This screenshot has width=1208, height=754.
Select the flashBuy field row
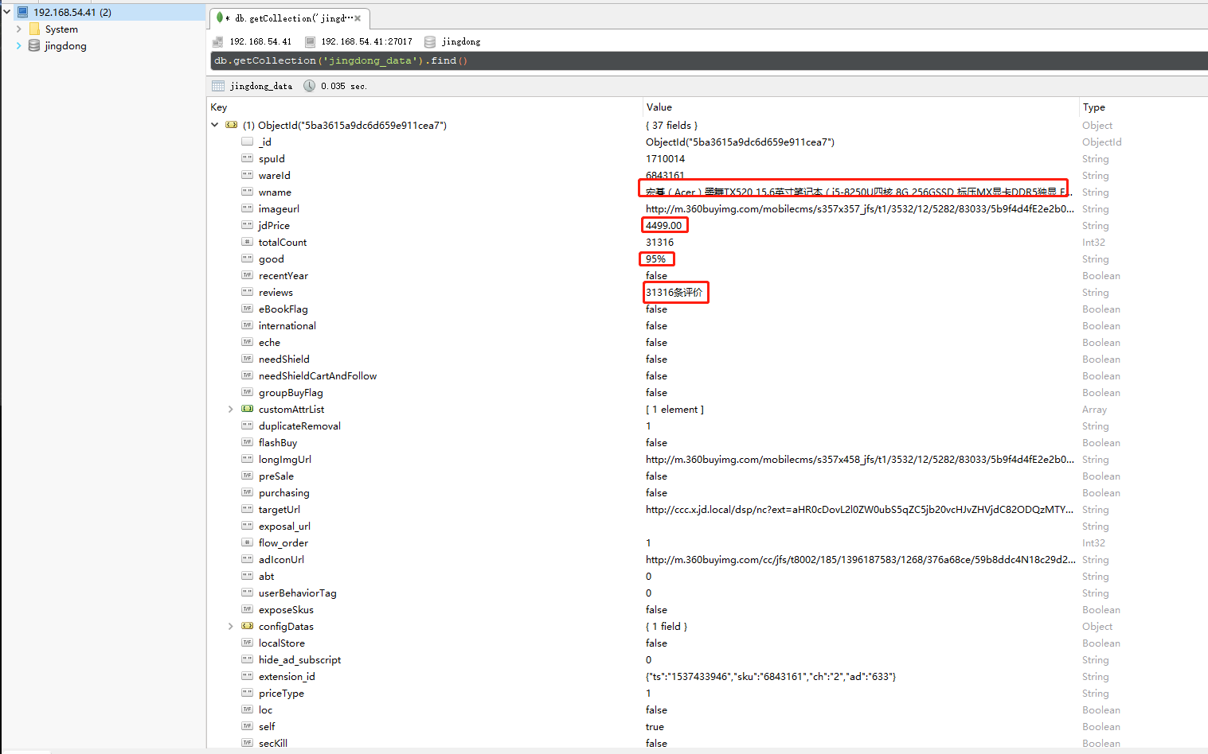[707, 442]
